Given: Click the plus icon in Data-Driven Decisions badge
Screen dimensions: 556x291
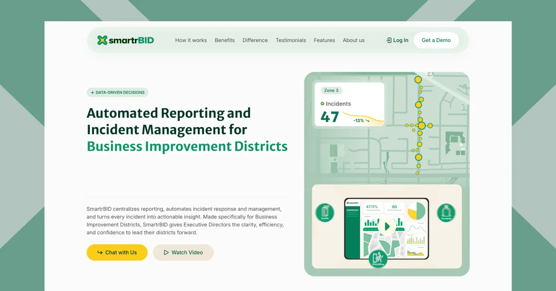Looking at the screenshot, I should pos(93,92).
